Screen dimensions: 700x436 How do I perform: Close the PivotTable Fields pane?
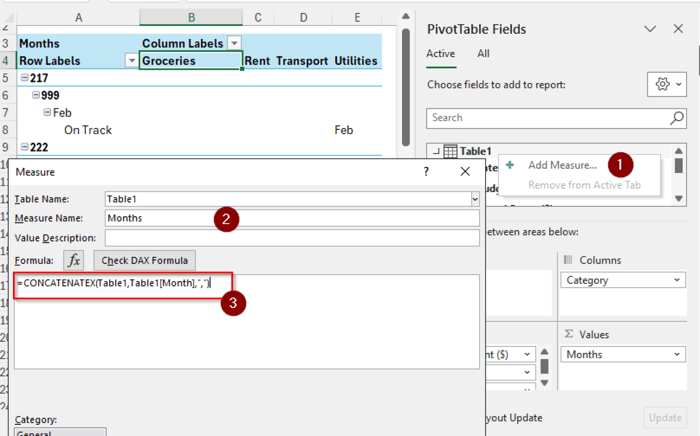[x=678, y=29]
